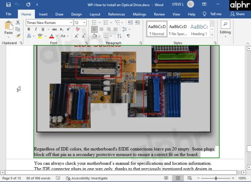Open the Underline style dropdown arrow

click(48, 29)
